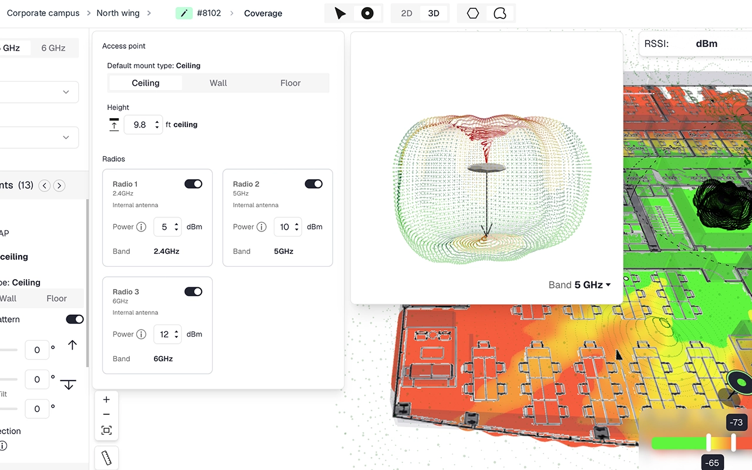Screen dimensions: 752x470
Task: Go to previous access point
Action: tap(45, 186)
